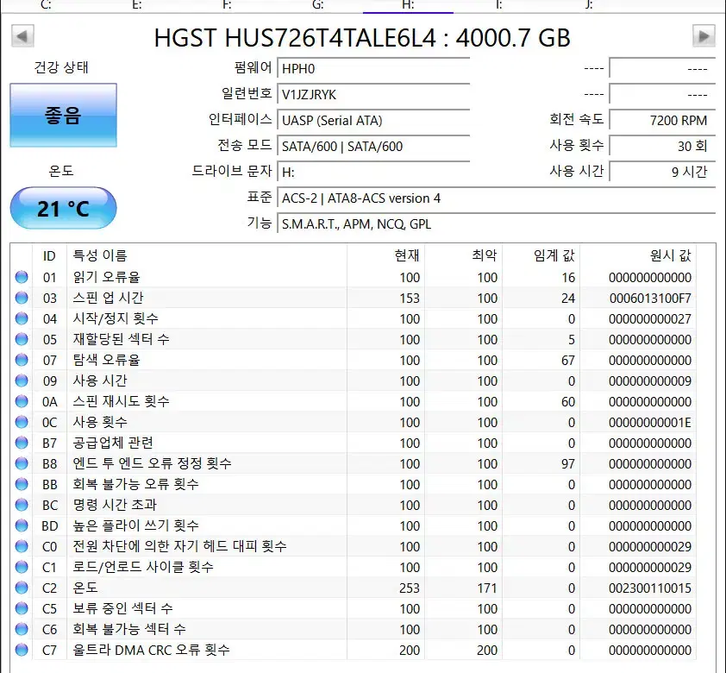Click the status icon for 보류 중인 섹터 수
The height and width of the screenshot is (673, 726).
[x=22, y=609]
